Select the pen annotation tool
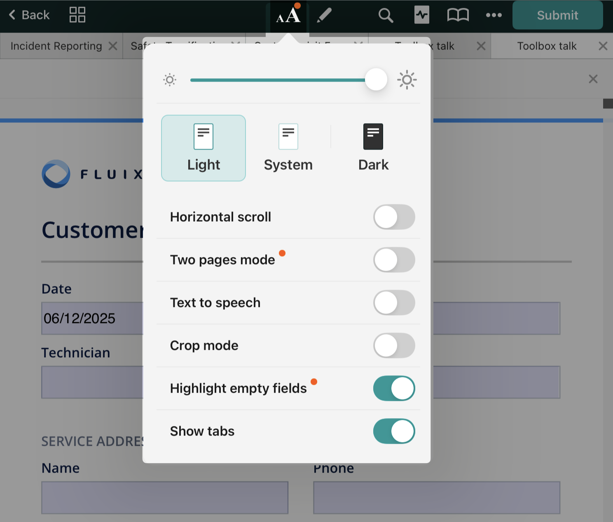Image resolution: width=613 pixels, height=522 pixels. pyautogui.click(x=324, y=16)
